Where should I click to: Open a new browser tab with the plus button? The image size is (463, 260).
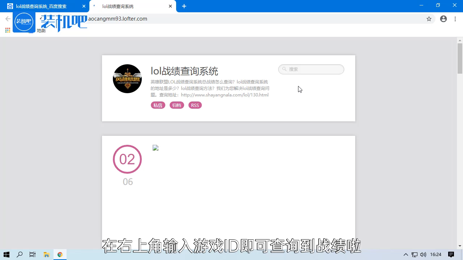184,6
